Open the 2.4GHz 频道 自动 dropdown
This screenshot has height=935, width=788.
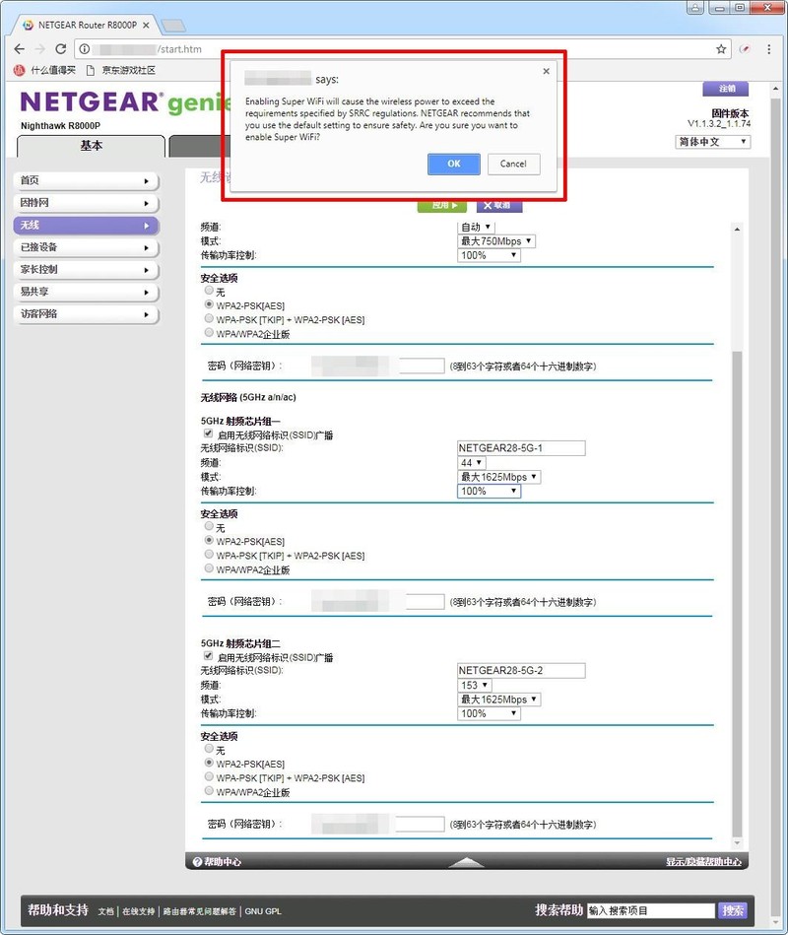(x=477, y=227)
